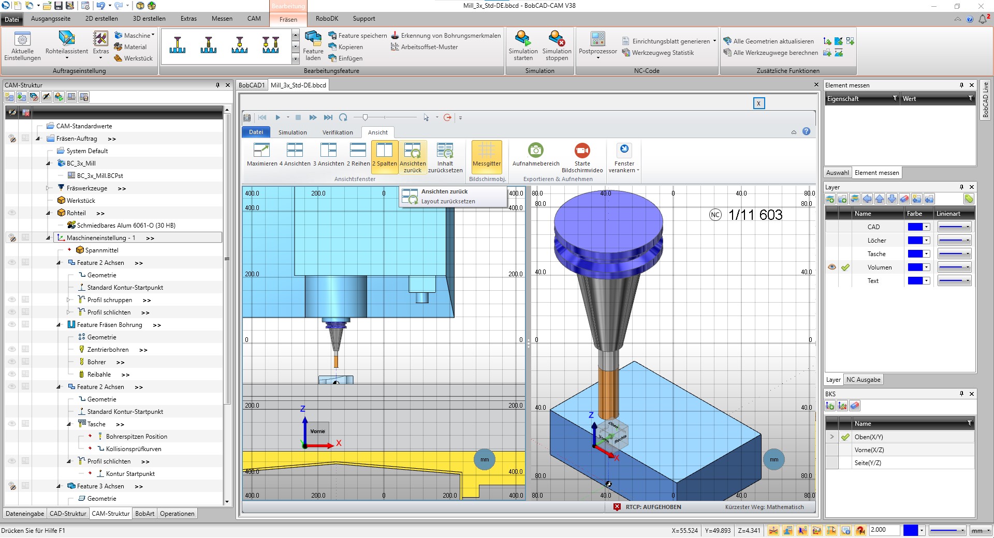994x538 pixels.
Task: Switch viewport layout to 2 Spalten
Action: pyautogui.click(x=384, y=155)
